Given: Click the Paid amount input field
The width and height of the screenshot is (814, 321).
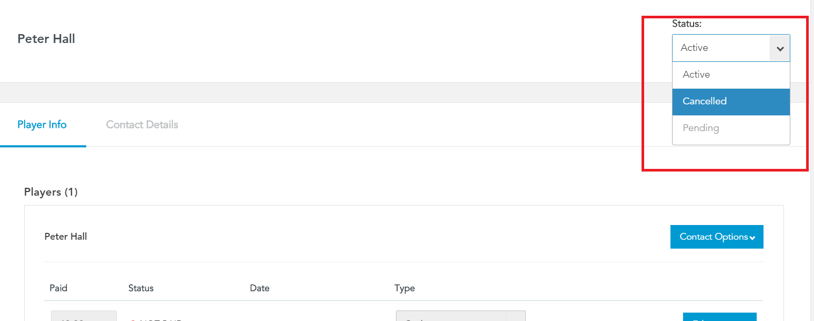Looking at the screenshot, I should [x=84, y=316].
